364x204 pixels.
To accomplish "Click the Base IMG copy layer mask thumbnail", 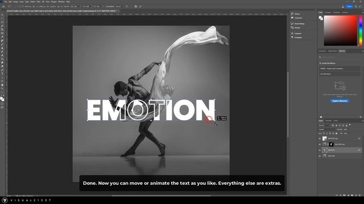I will coord(331,144).
